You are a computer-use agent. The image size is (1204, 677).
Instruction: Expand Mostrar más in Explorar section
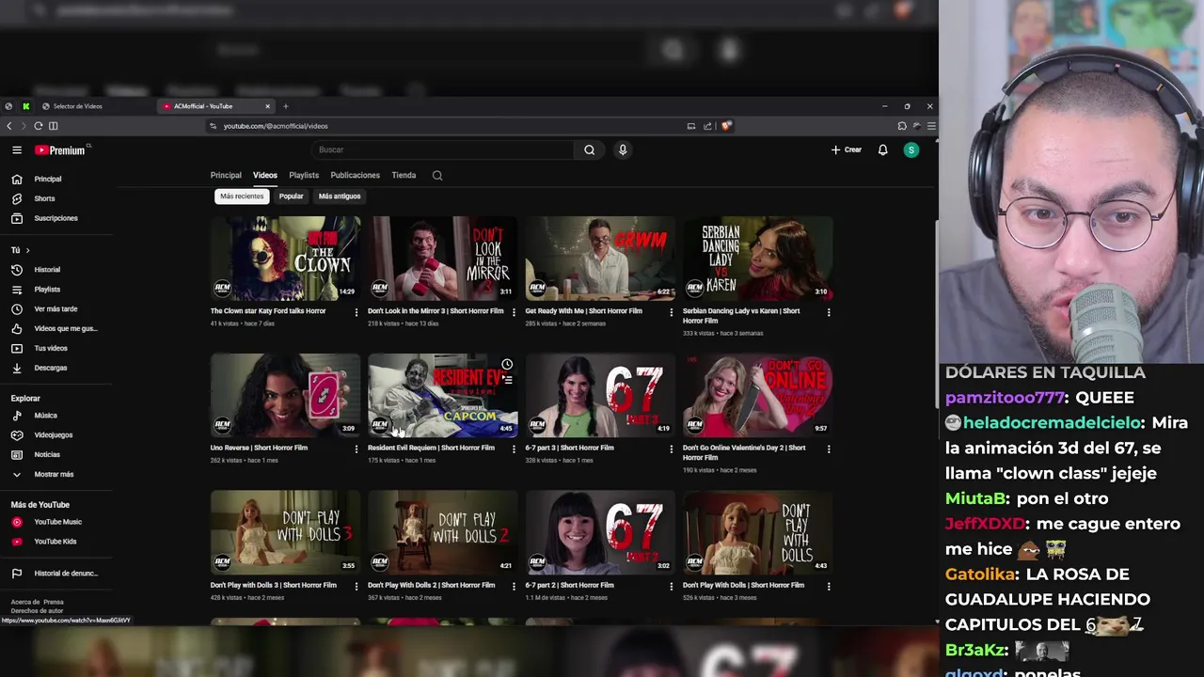54,475
